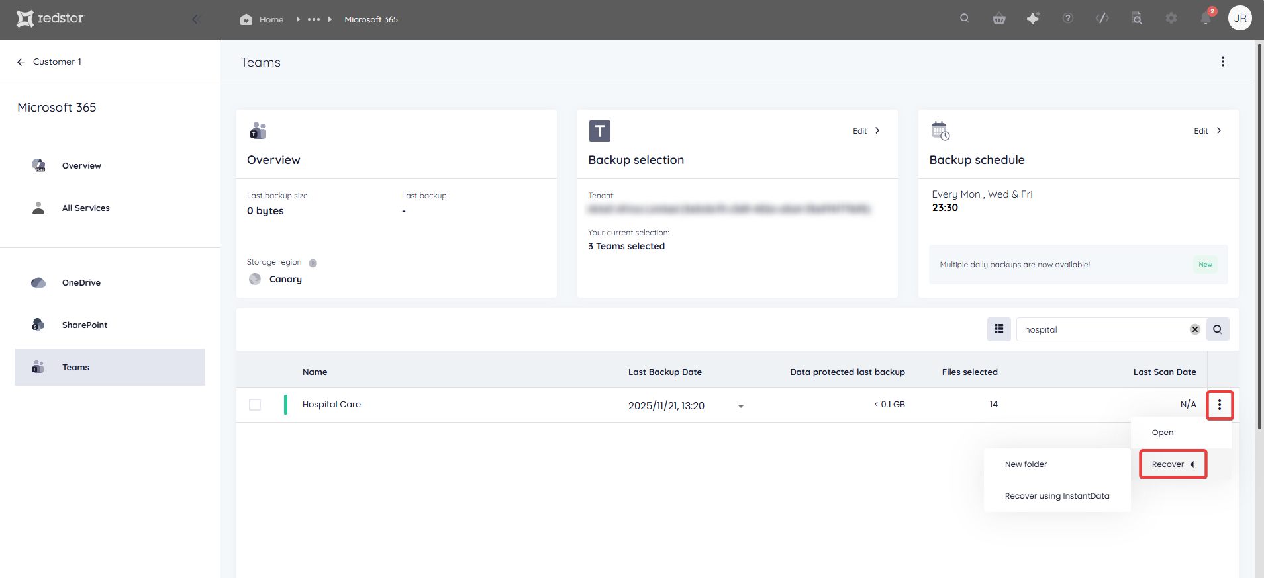Click the Backup selection Edit chevron

[877, 131]
